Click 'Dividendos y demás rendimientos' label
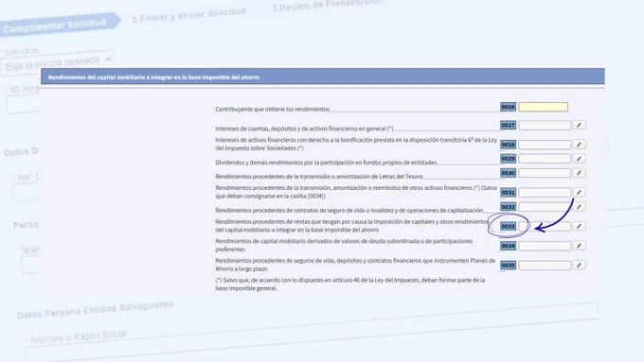 pyautogui.click(x=326, y=163)
